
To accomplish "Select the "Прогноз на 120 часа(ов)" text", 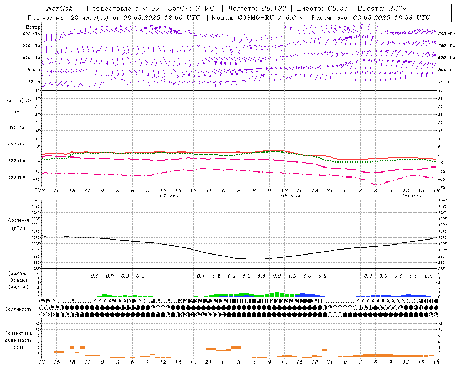I will pos(69,17).
